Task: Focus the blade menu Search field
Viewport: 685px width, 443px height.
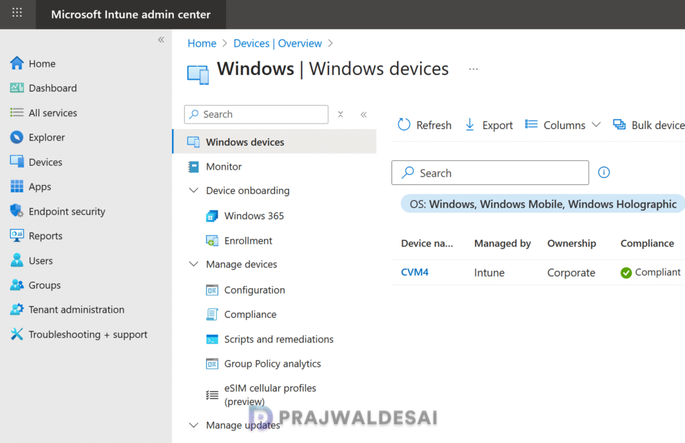Action: pyautogui.click(x=256, y=114)
